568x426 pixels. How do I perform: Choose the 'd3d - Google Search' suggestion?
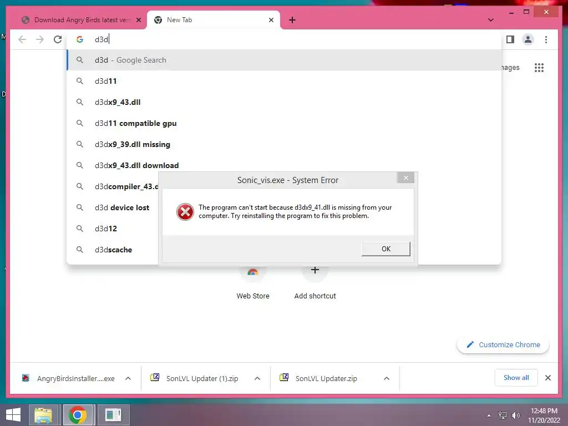[285, 60]
